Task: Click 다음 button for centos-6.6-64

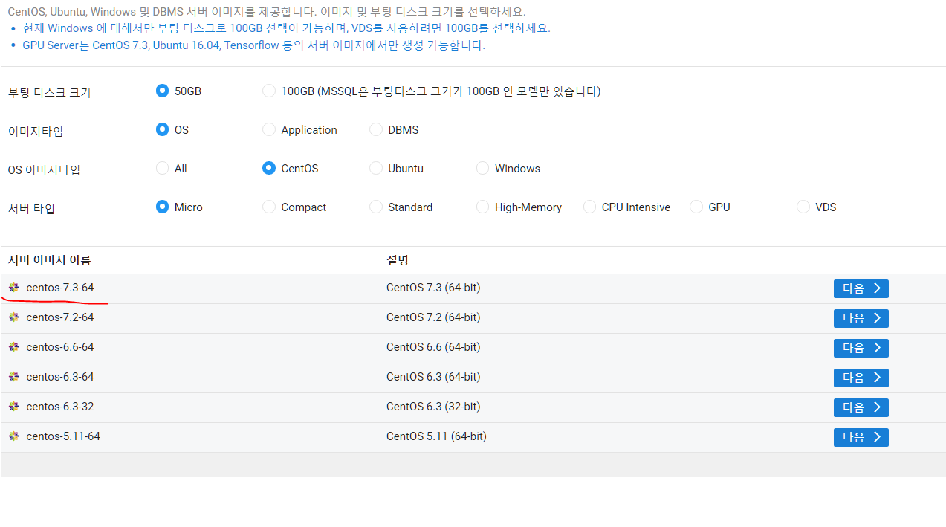Action: 861,348
